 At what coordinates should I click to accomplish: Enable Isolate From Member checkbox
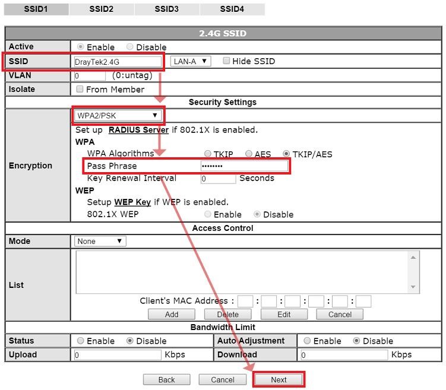point(80,89)
